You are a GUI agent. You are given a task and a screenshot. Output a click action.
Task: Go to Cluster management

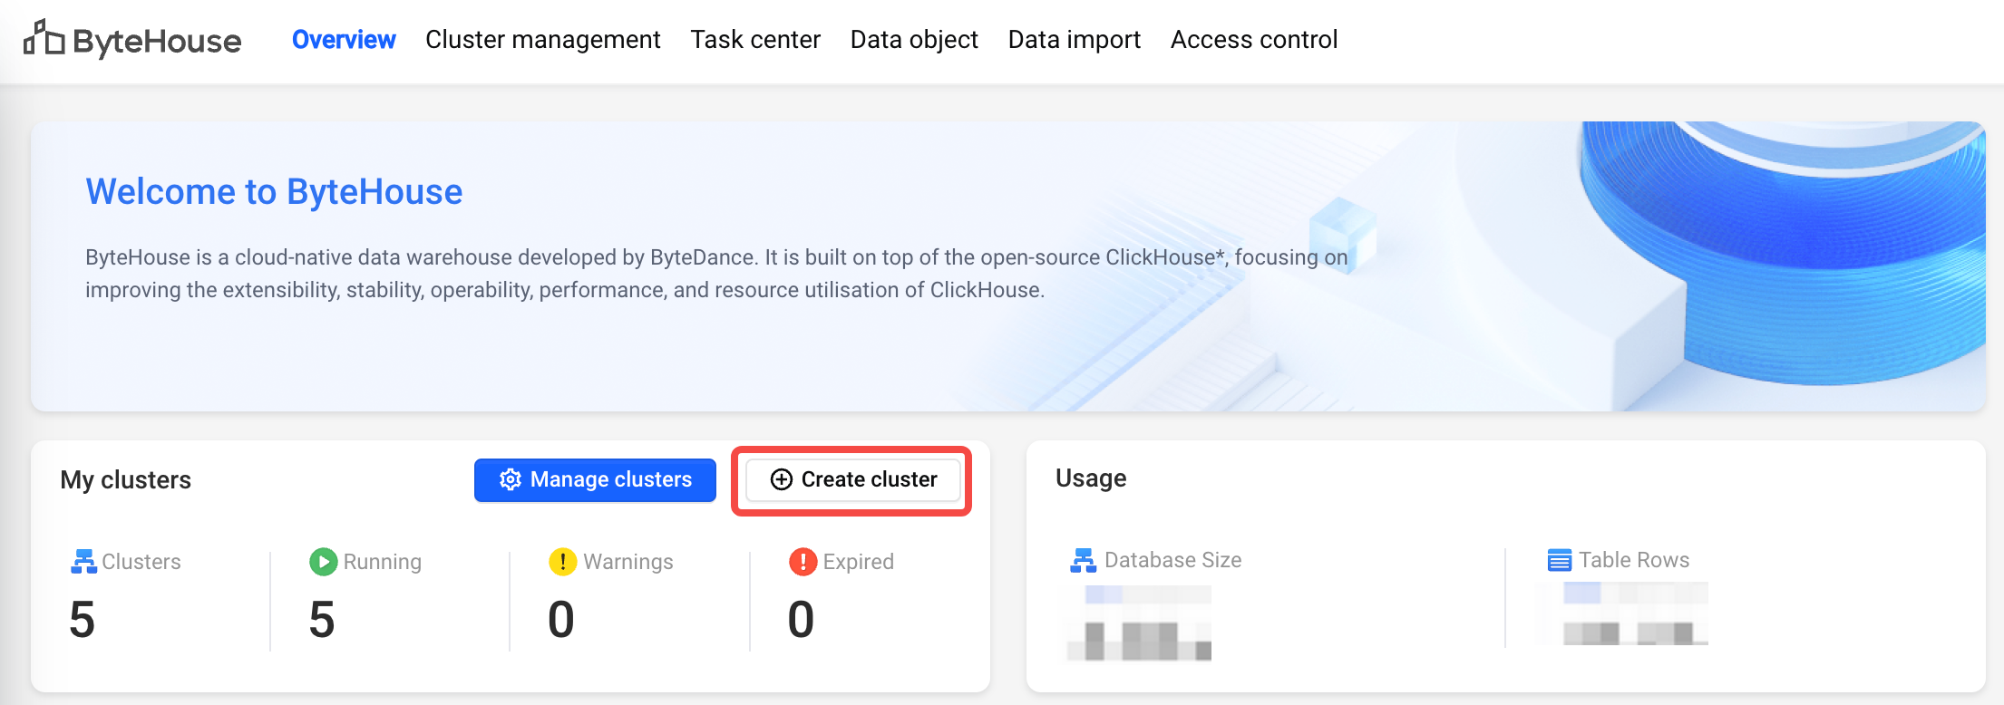tap(543, 40)
